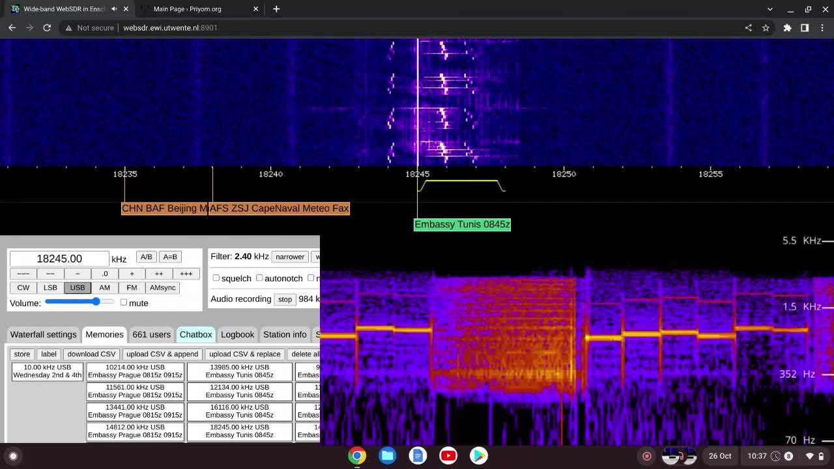Open the Chatbox tab
The image size is (834, 469).
196,334
